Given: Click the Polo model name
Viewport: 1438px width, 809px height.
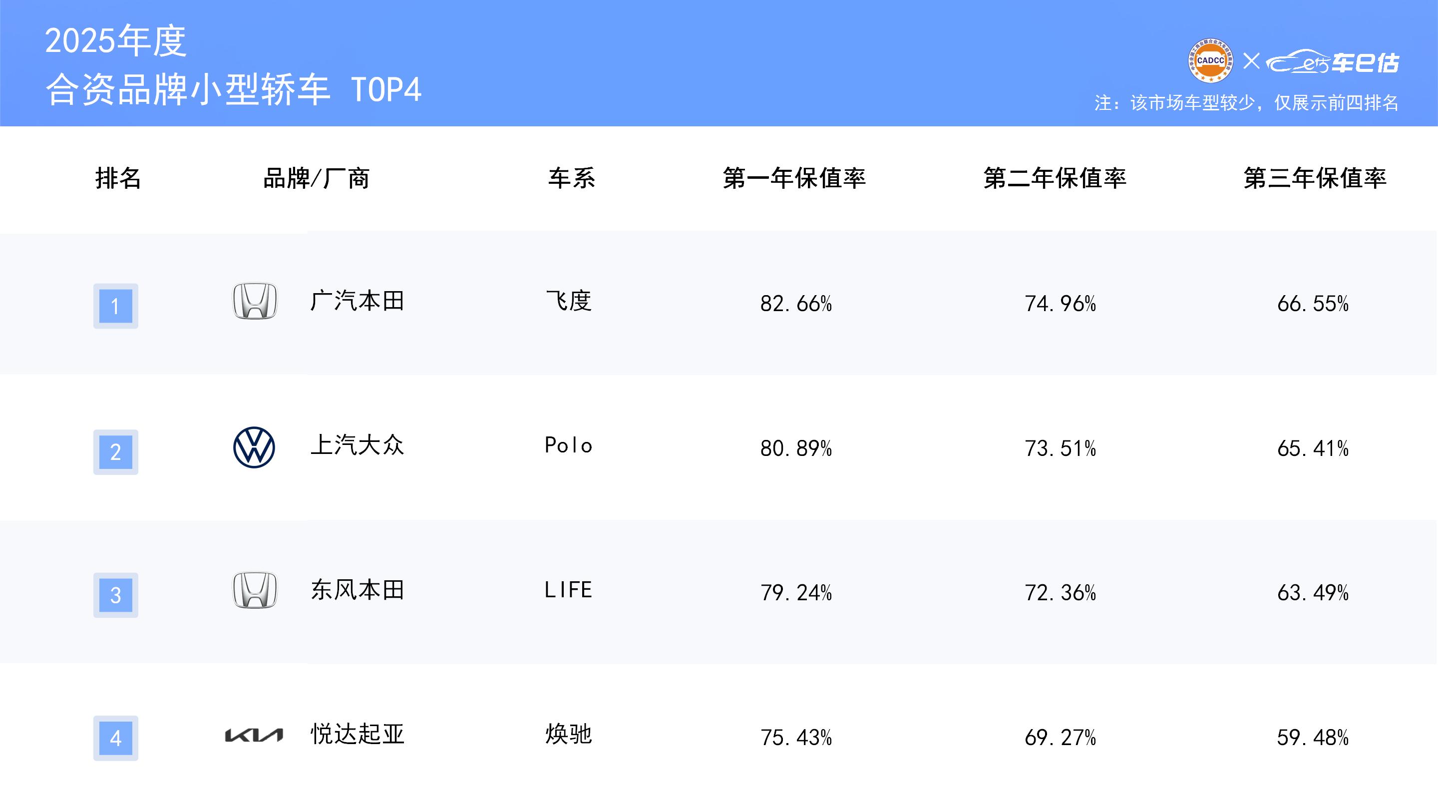Looking at the screenshot, I should click(568, 445).
